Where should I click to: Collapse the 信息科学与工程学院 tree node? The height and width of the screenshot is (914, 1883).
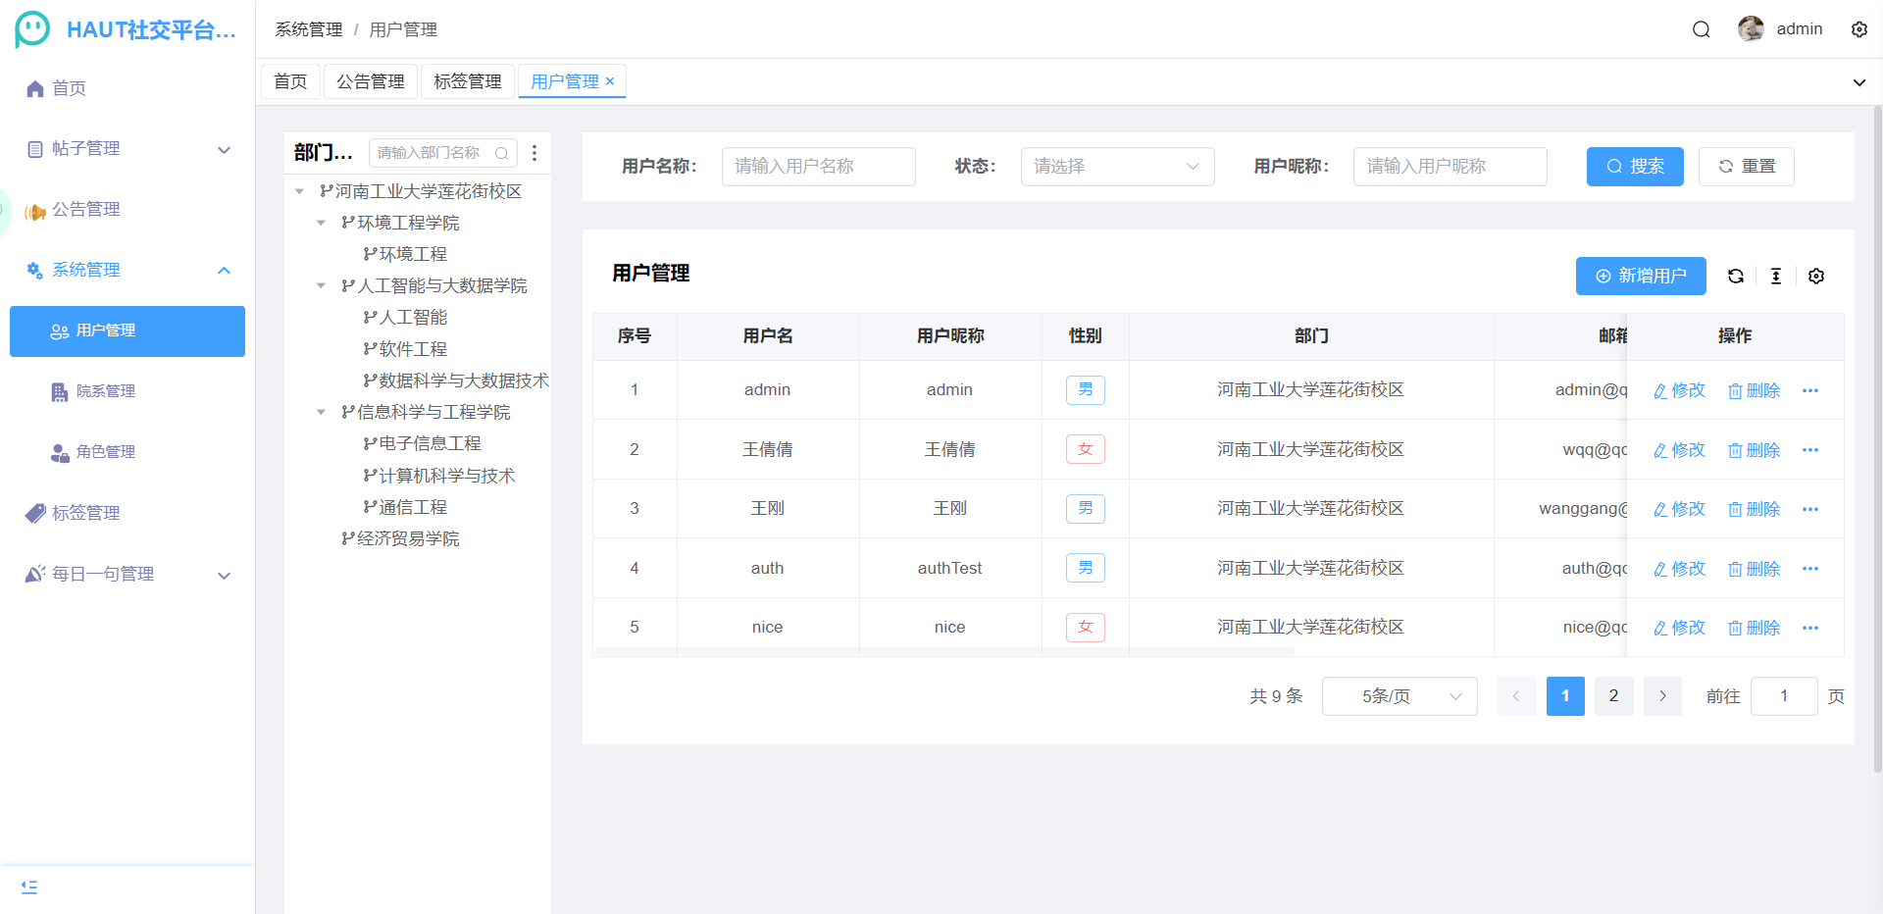point(321,412)
